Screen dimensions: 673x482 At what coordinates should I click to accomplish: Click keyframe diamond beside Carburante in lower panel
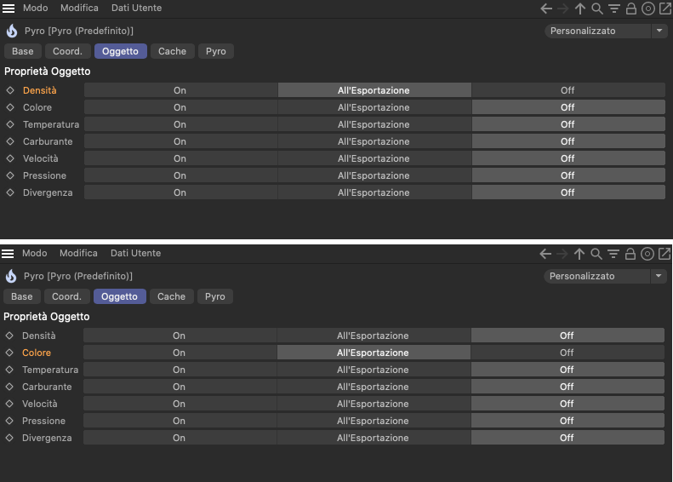(9, 387)
